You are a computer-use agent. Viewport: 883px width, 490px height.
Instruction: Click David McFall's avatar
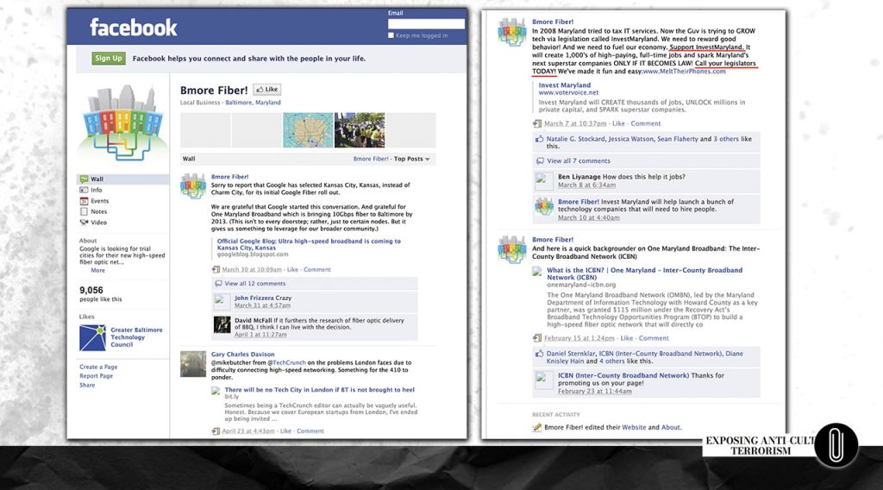[222, 325]
